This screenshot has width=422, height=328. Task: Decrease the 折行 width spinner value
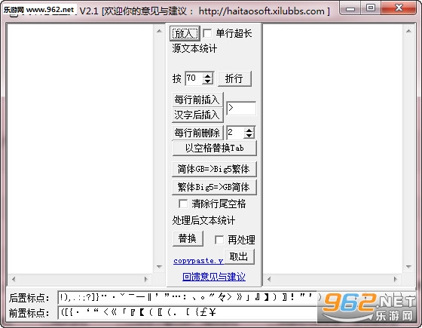pyautogui.click(x=208, y=81)
